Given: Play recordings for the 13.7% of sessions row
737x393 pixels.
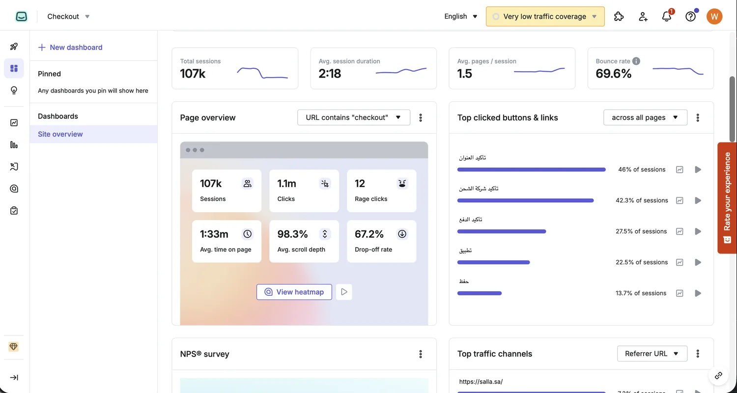Looking at the screenshot, I should 698,293.
